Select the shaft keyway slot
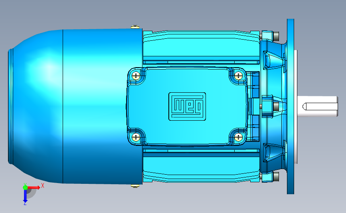The height and width of the screenshot is (213, 346). (x=320, y=106)
